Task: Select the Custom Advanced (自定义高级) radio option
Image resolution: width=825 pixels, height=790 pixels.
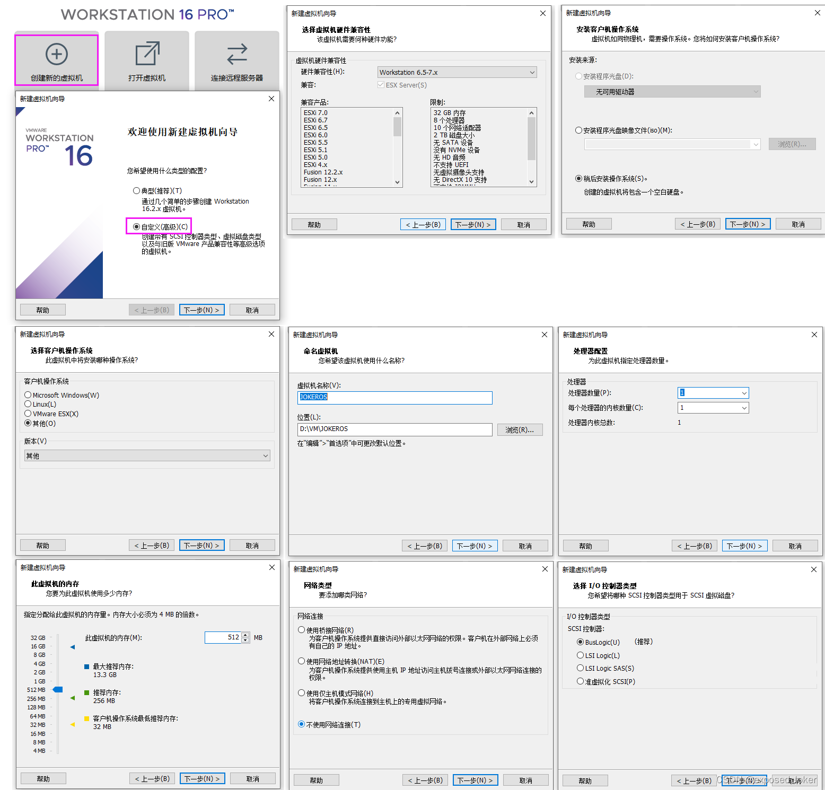Action: point(137,227)
